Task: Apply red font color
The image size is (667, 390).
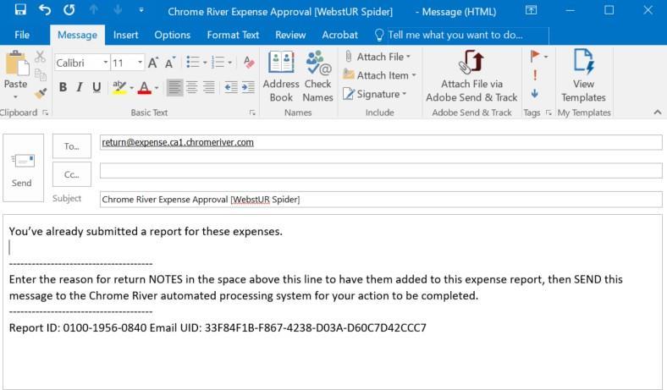Action: [x=145, y=87]
